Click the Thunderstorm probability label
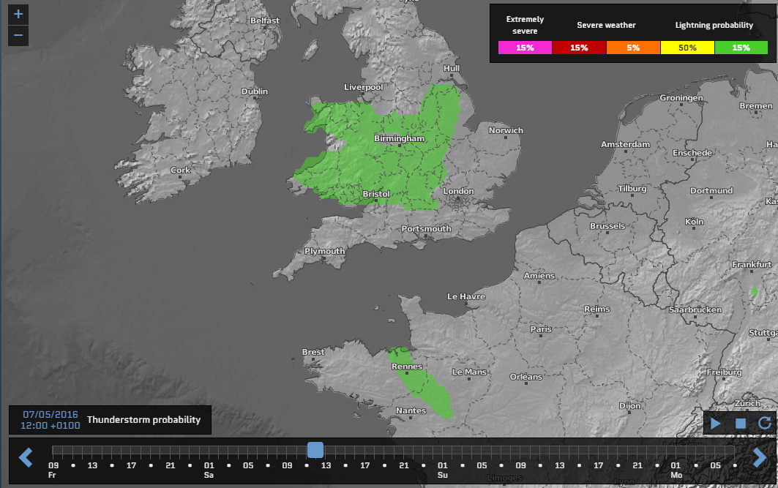The image size is (778, 488). coord(143,419)
